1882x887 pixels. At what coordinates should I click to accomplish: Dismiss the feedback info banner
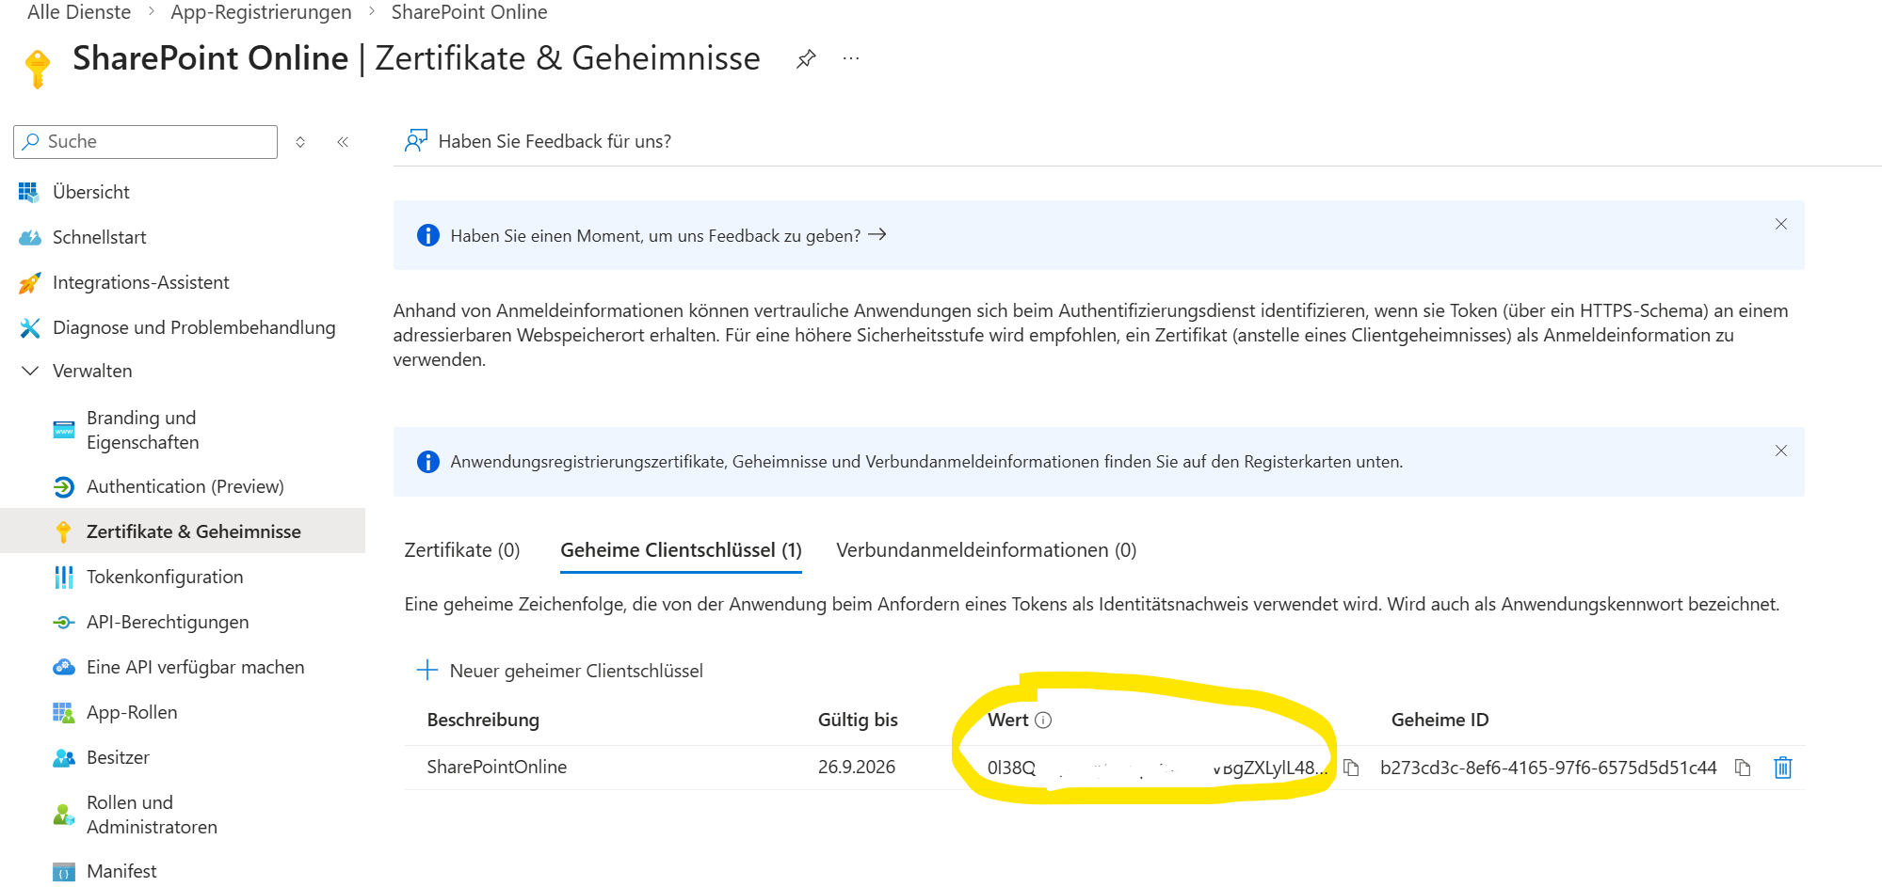point(1780,224)
